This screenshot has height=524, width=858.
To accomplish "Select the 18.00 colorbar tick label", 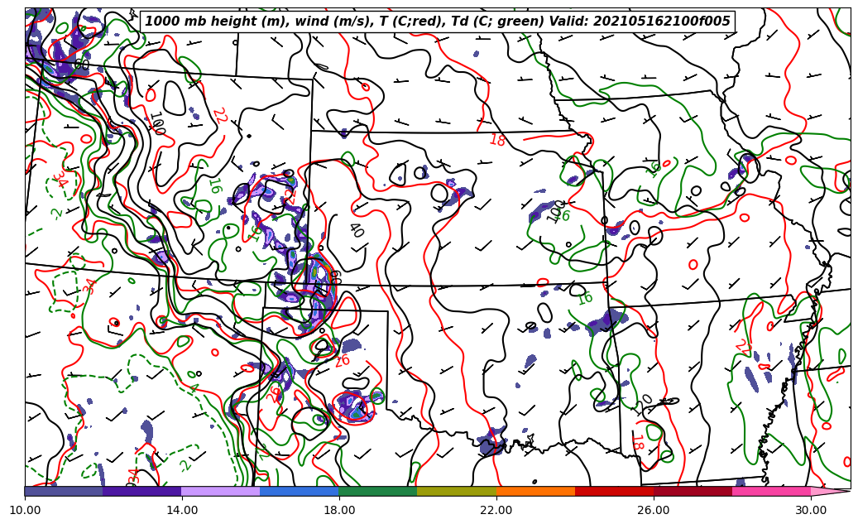I will 339,511.
